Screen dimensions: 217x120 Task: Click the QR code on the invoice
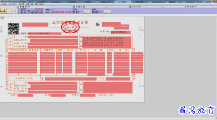[14, 29]
